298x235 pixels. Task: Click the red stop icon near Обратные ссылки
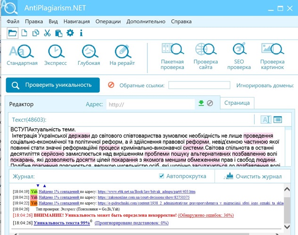[x=111, y=85]
